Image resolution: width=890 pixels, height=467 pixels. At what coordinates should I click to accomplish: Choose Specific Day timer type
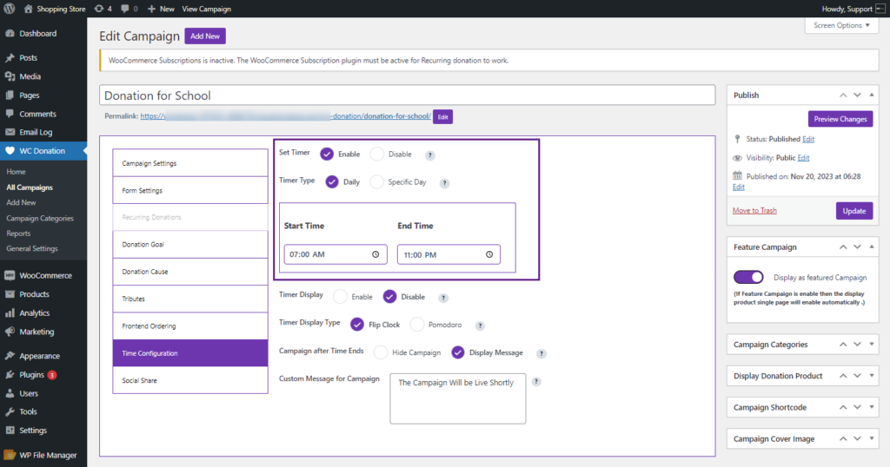[377, 182]
